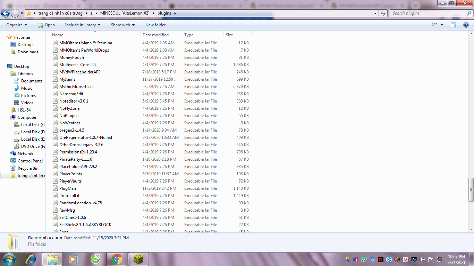Open the Include in library dropdown
The width and height of the screenshot is (474, 266).
pyautogui.click(x=83, y=25)
